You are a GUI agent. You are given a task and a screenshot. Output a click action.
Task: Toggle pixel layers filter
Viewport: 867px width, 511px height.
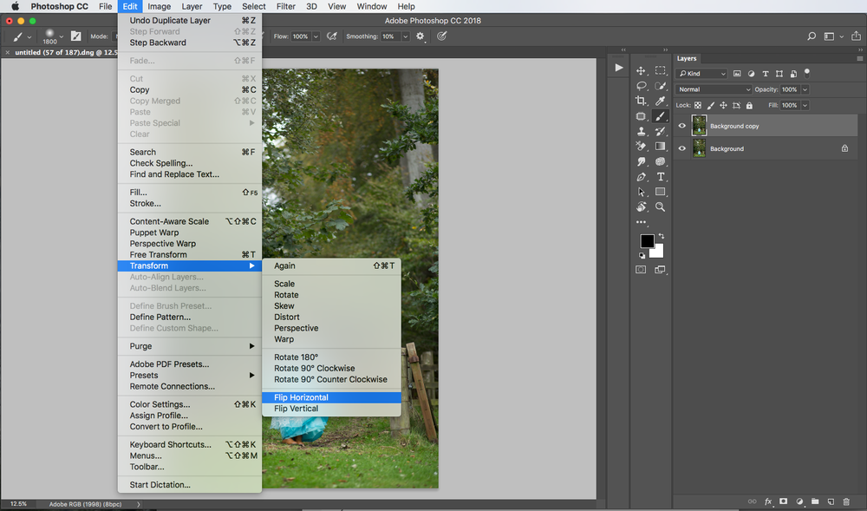tap(737, 74)
